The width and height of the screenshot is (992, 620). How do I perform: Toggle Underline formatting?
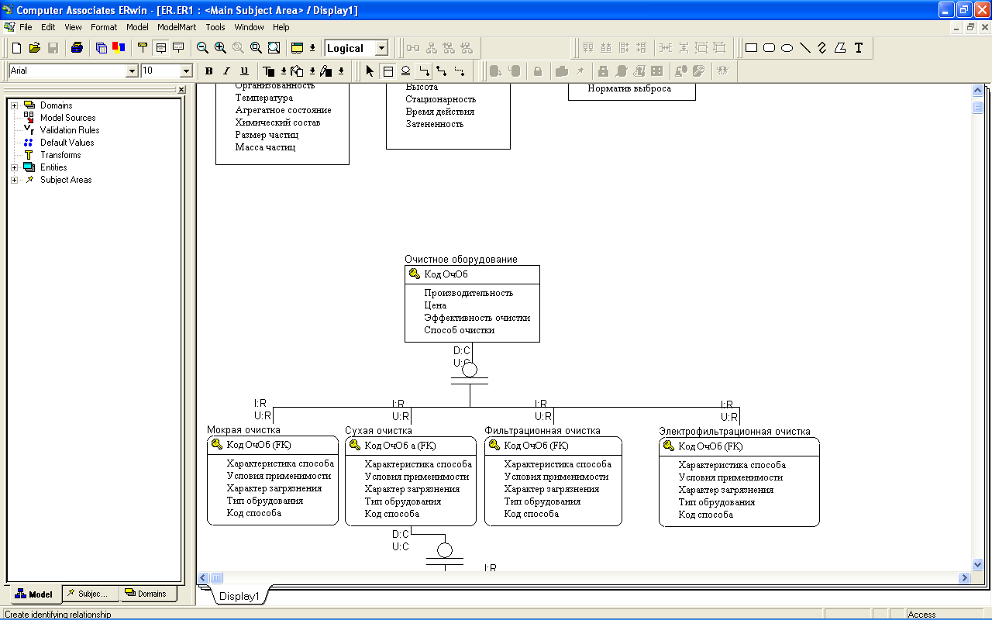[244, 71]
